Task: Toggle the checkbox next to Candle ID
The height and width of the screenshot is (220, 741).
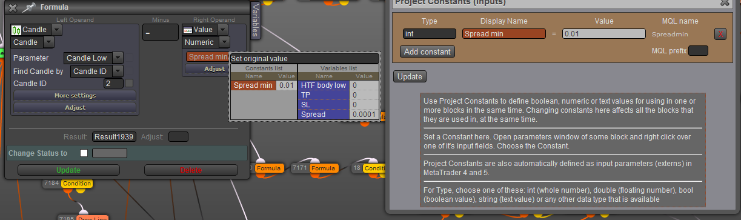Action: pyautogui.click(x=128, y=83)
